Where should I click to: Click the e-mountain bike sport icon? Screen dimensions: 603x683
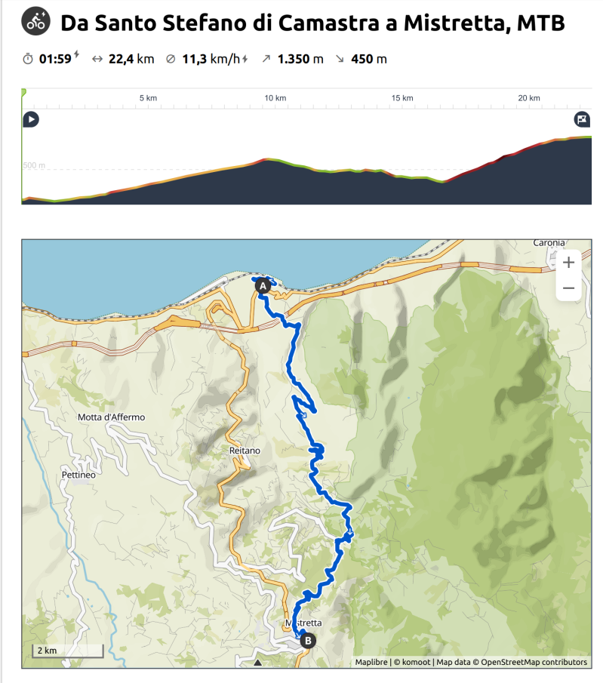[x=35, y=21]
